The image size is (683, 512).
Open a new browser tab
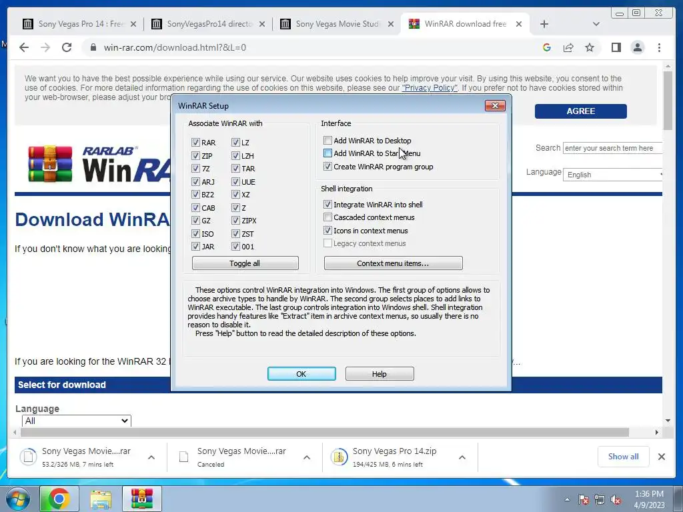(544, 24)
